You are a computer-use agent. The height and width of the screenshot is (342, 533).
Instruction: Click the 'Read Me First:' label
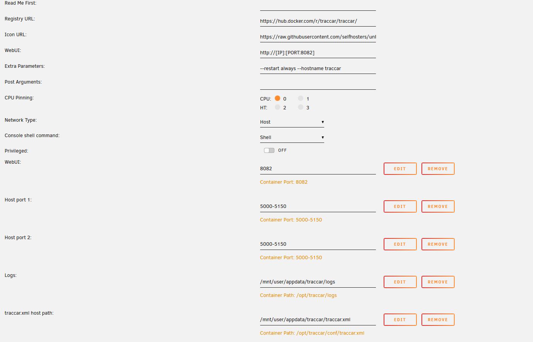(20, 3)
